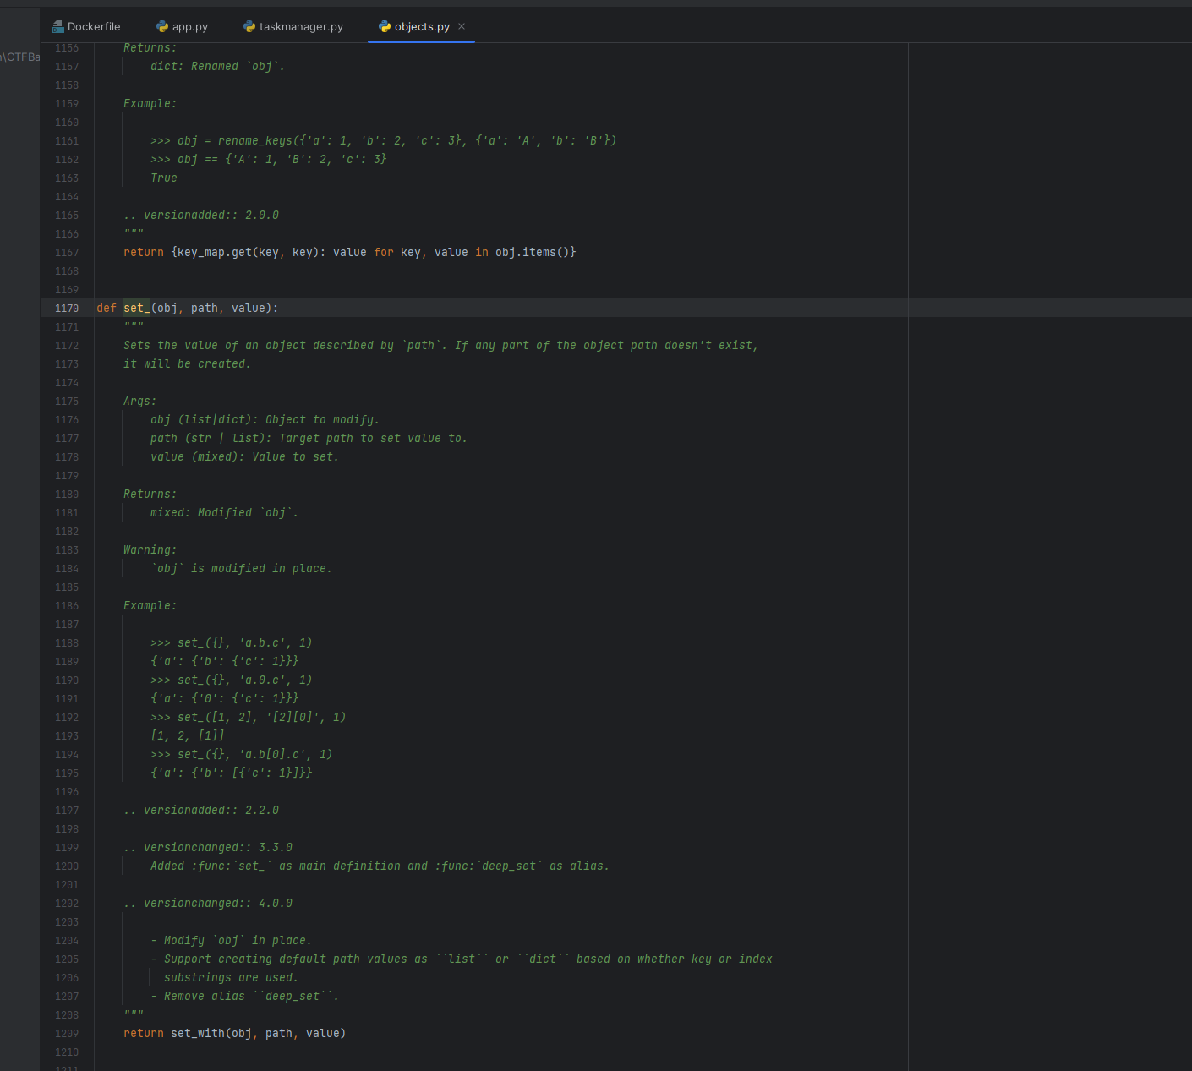This screenshot has height=1071, width=1192.
Task: Click 'value (mixed): Value to set.' line
Action: 244,456
